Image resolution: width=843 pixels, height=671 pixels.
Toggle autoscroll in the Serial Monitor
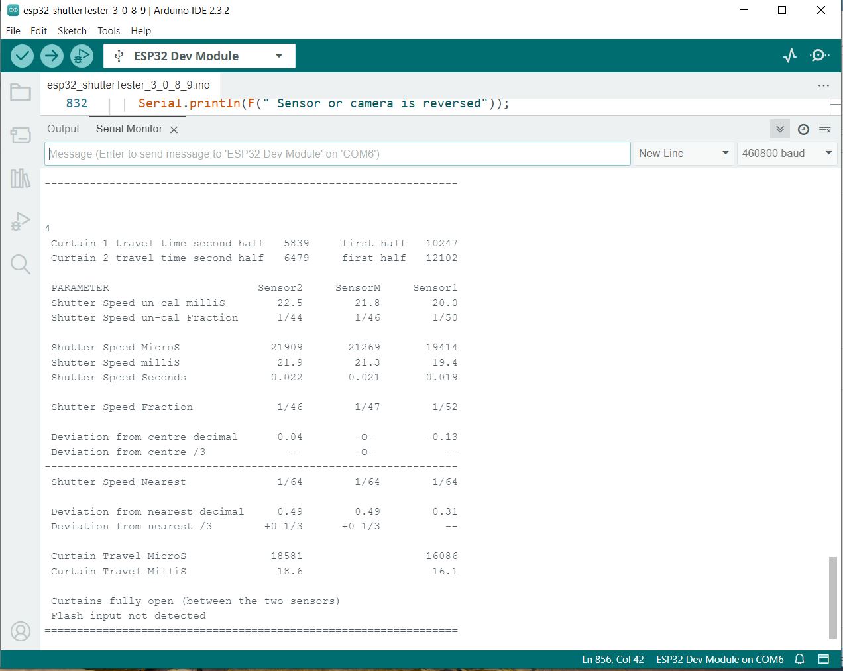coord(780,129)
